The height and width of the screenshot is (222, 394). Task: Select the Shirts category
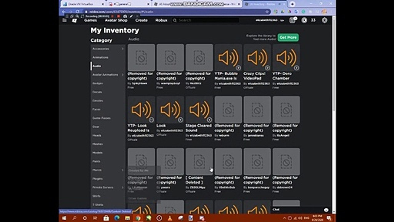(x=97, y=196)
